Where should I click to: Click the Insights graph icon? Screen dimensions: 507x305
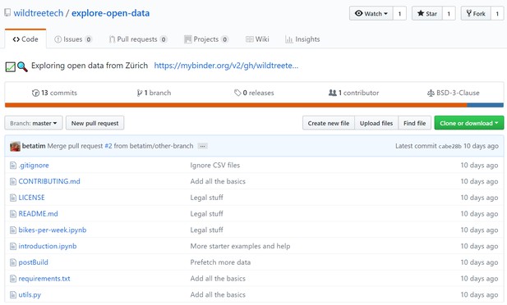[x=288, y=39]
